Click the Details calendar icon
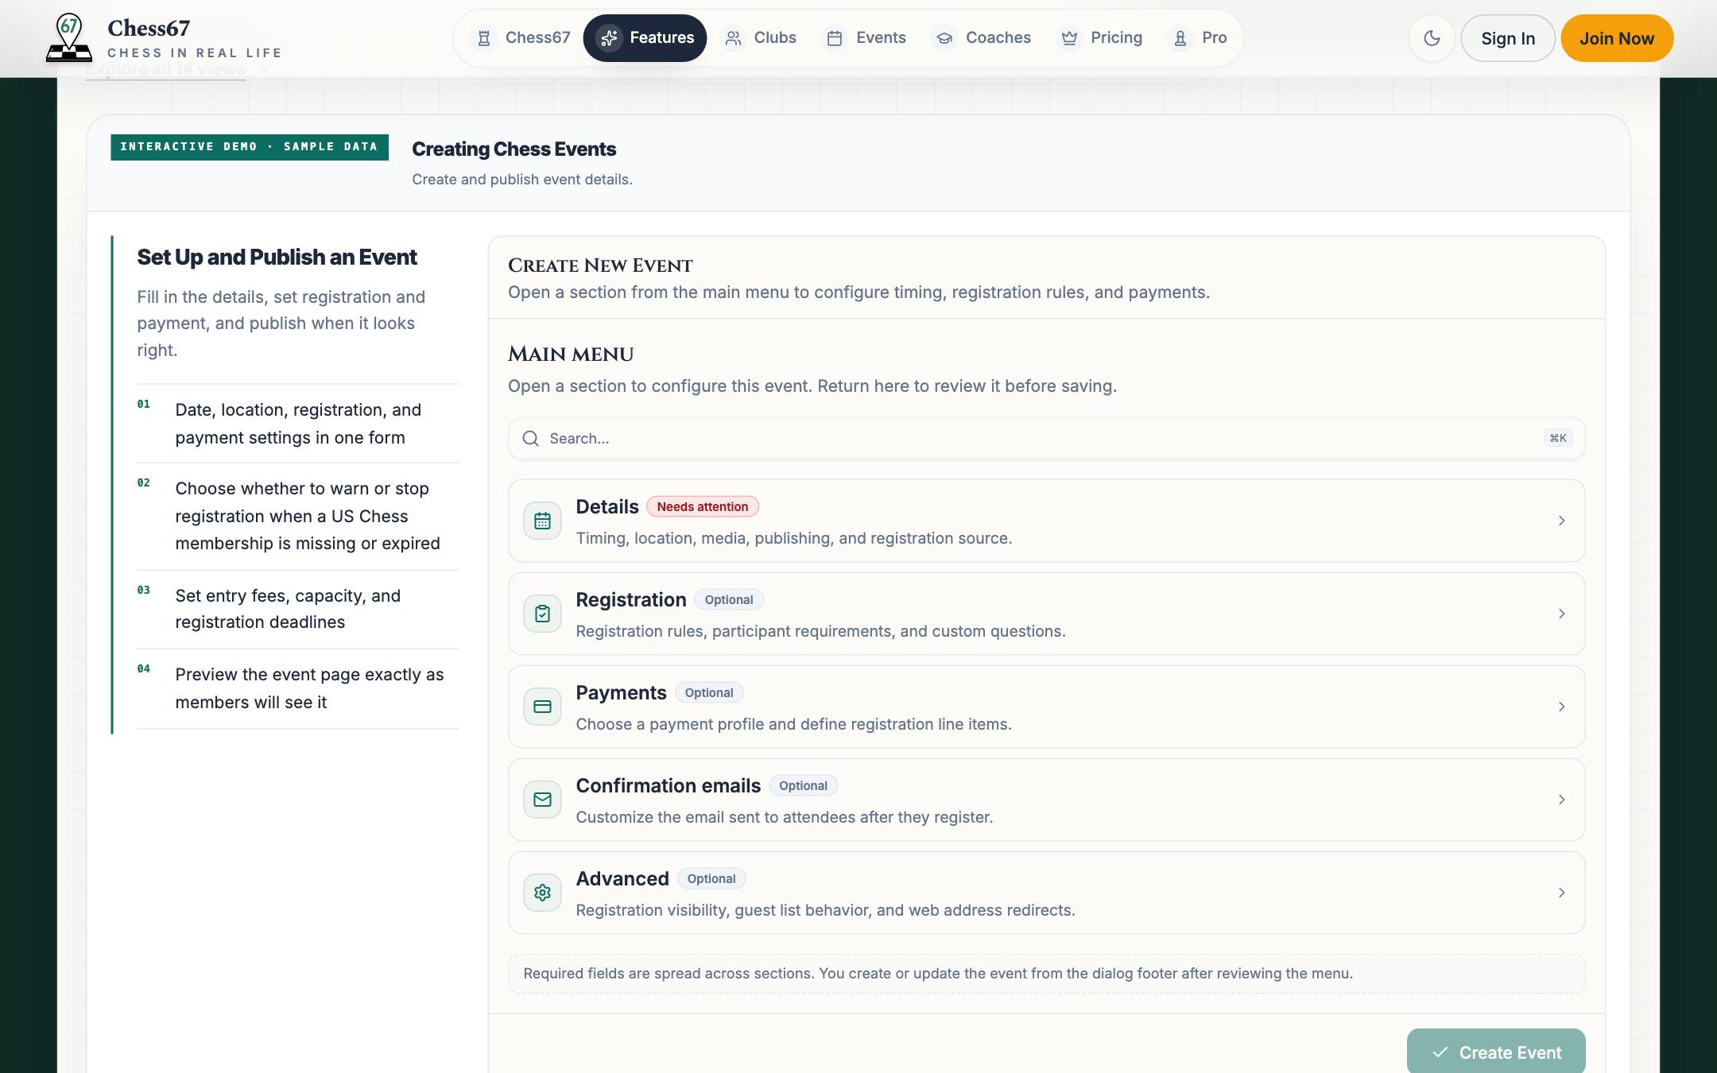 [542, 521]
